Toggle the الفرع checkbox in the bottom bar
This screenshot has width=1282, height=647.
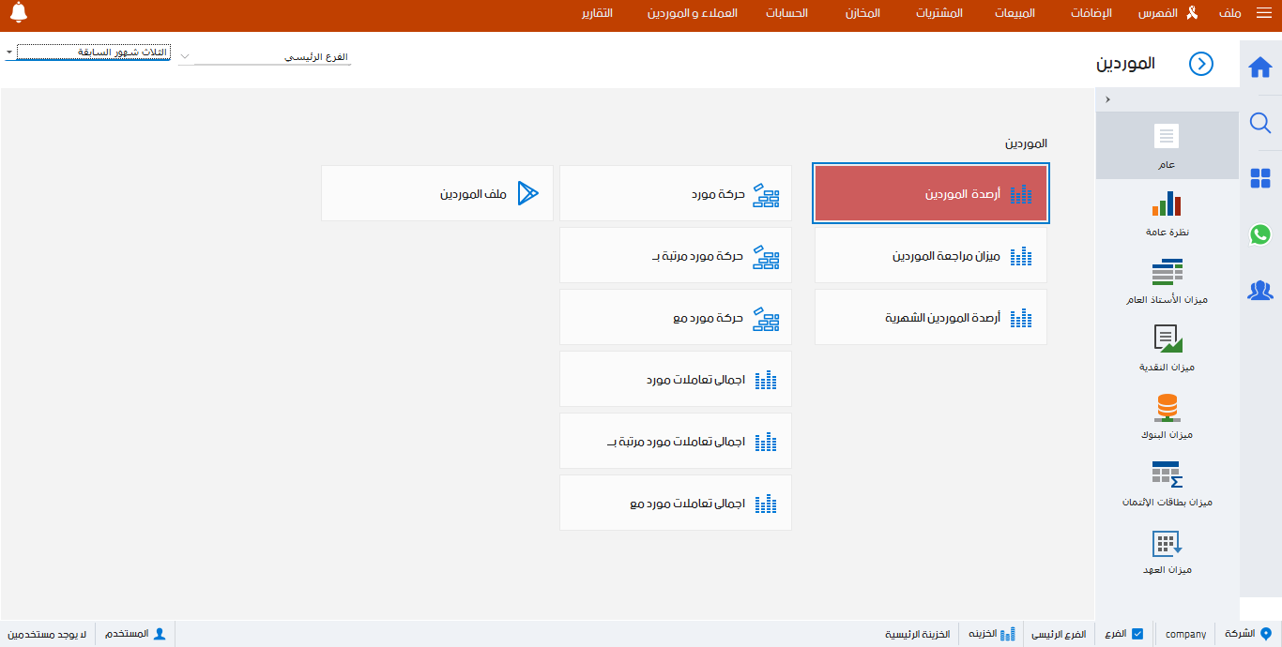(x=1137, y=633)
